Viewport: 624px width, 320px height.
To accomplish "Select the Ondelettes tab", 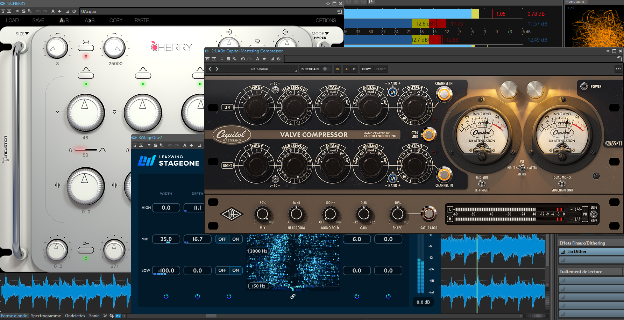I will [75, 316].
